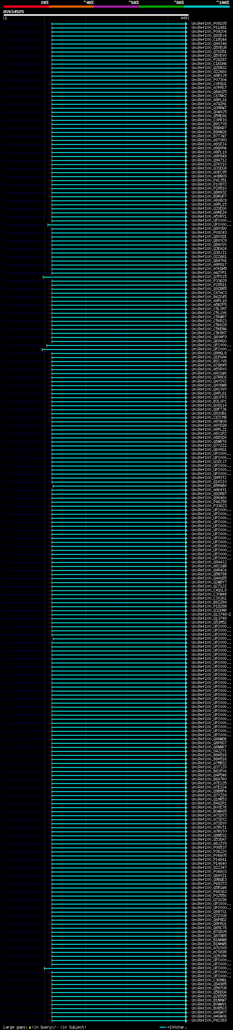Click hit label UniRef100_Q4PL61
233x1030 pixels.
(x=209, y=393)
